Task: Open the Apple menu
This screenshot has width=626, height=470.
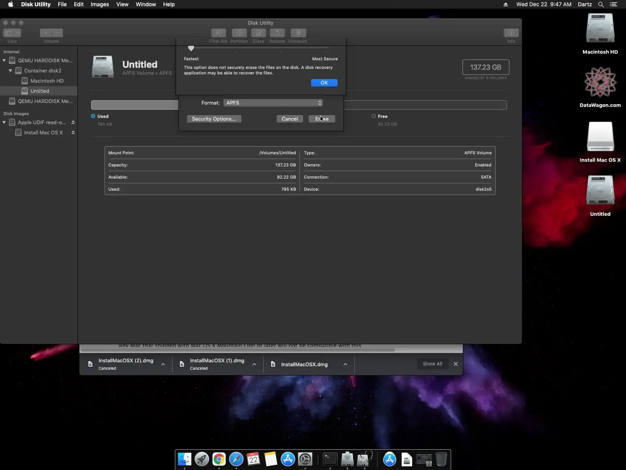Action: [x=11, y=4]
